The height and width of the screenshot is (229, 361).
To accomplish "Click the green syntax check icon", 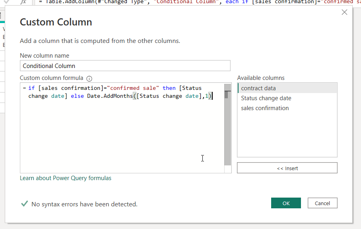I will pyautogui.click(x=24, y=204).
